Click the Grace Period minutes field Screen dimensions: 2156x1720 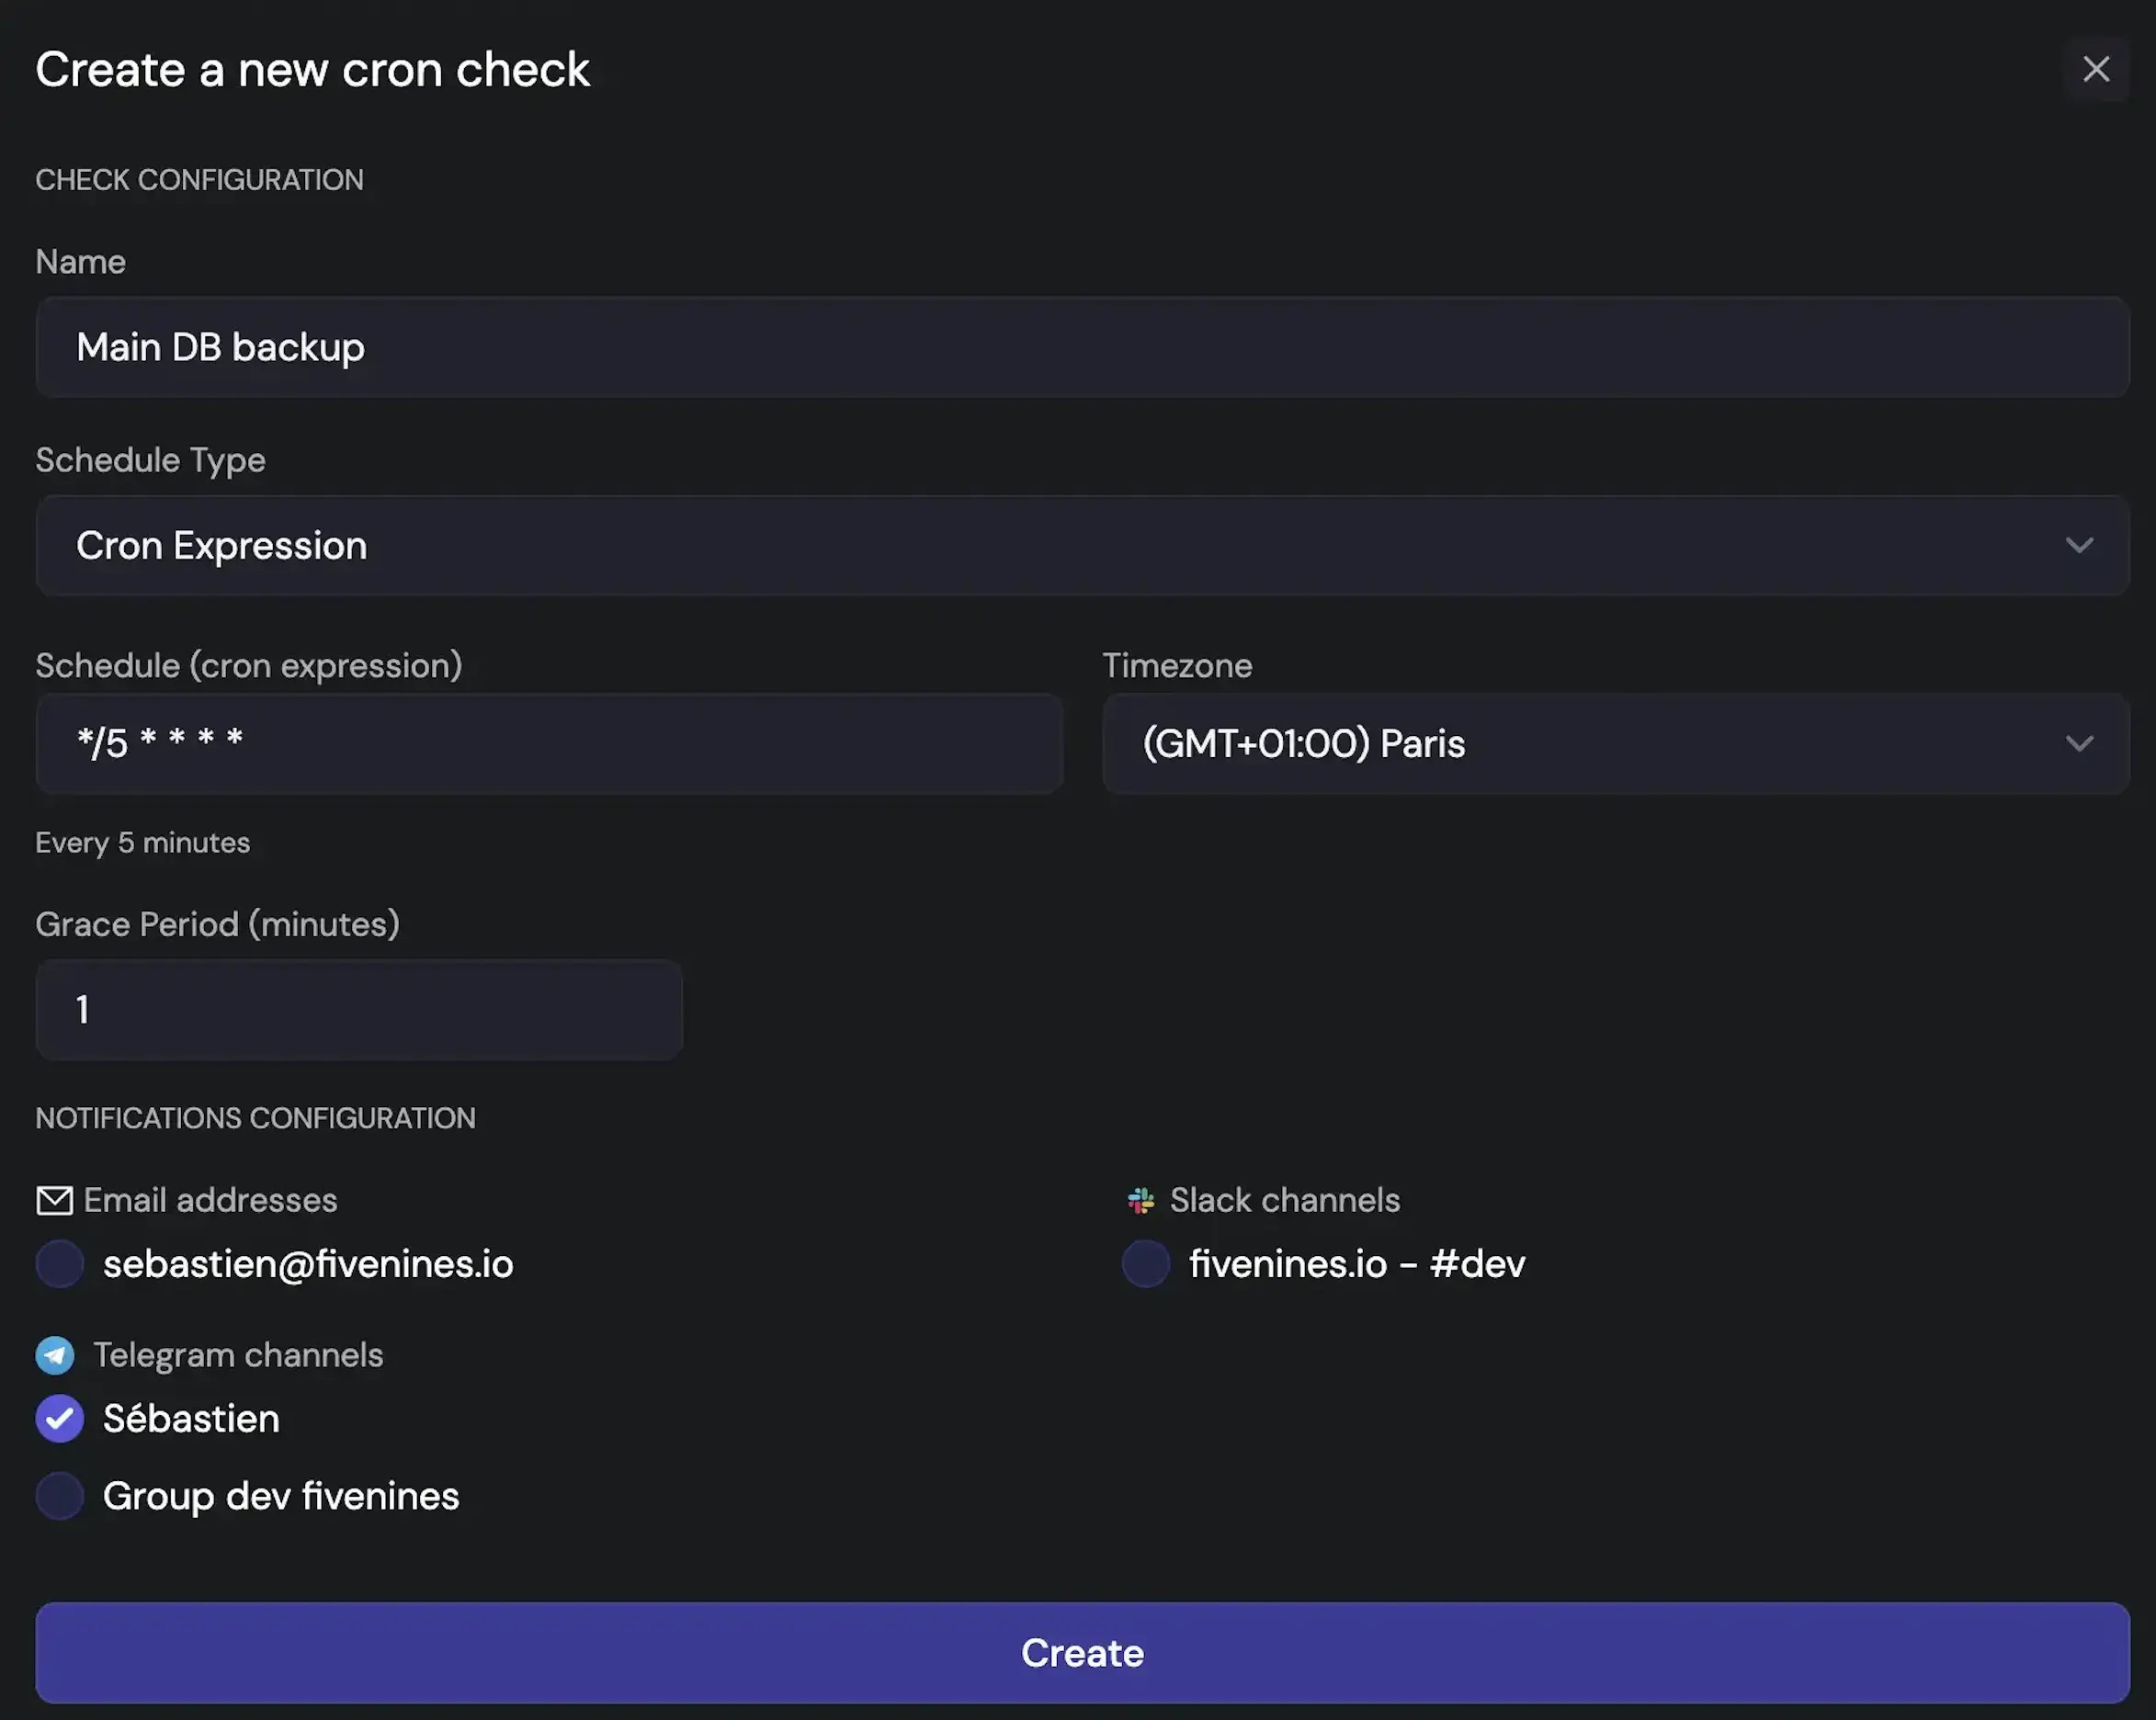point(358,1010)
